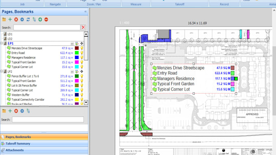Click the tree scrollbar up arrow

(86, 34)
